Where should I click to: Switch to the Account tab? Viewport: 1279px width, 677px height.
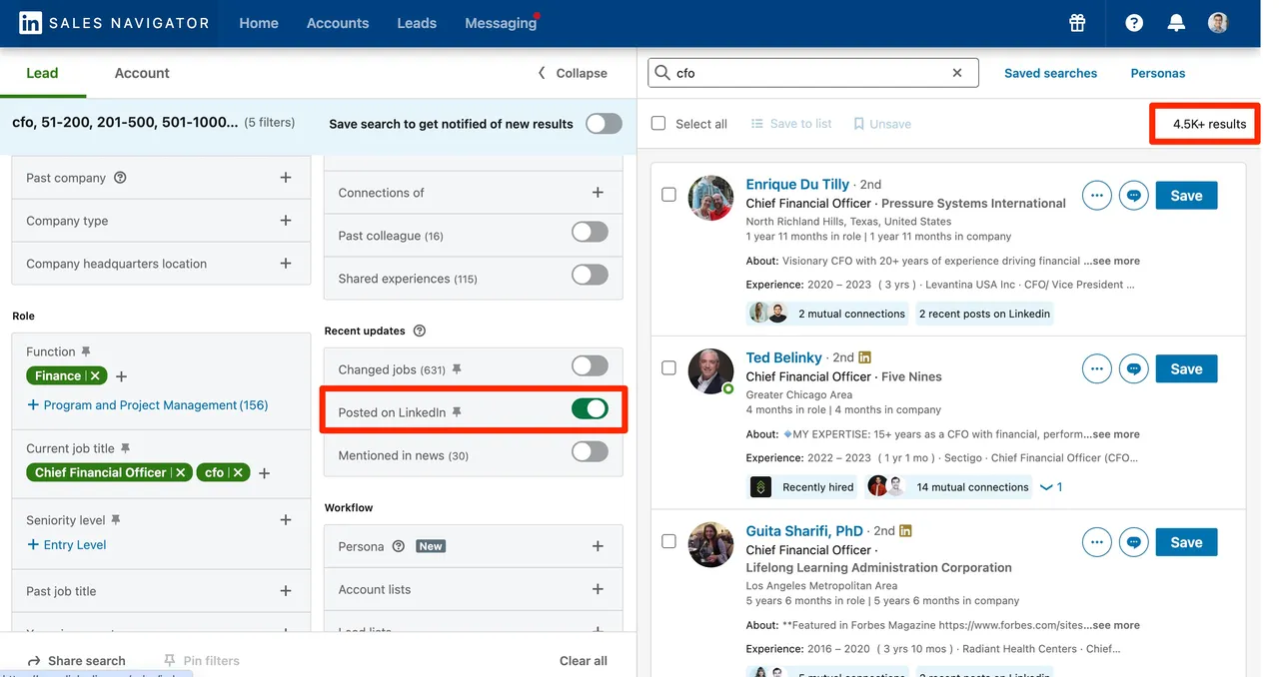142,73
